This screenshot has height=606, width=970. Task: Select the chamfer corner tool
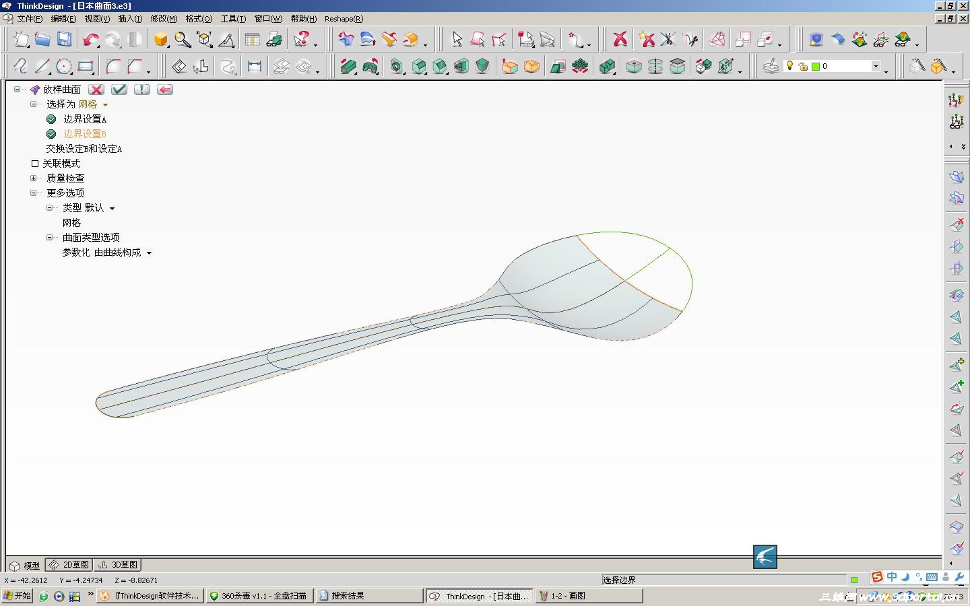pyautogui.click(x=135, y=66)
